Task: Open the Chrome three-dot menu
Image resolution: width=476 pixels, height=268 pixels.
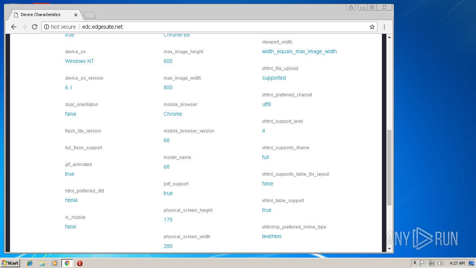Action: pos(384,27)
